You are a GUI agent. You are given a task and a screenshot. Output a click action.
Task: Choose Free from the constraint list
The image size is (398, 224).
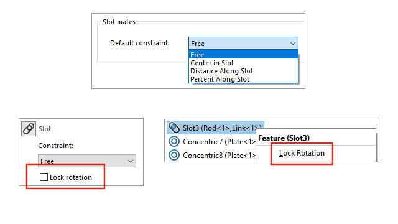243,55
